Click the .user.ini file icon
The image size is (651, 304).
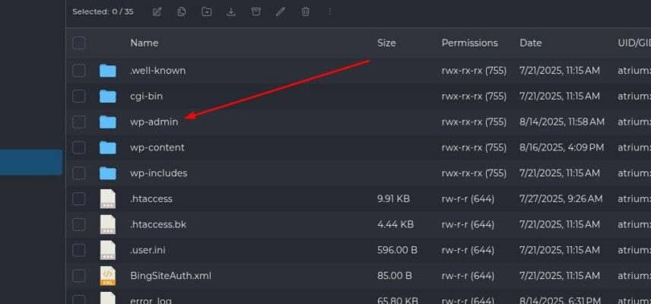[108, 250]
